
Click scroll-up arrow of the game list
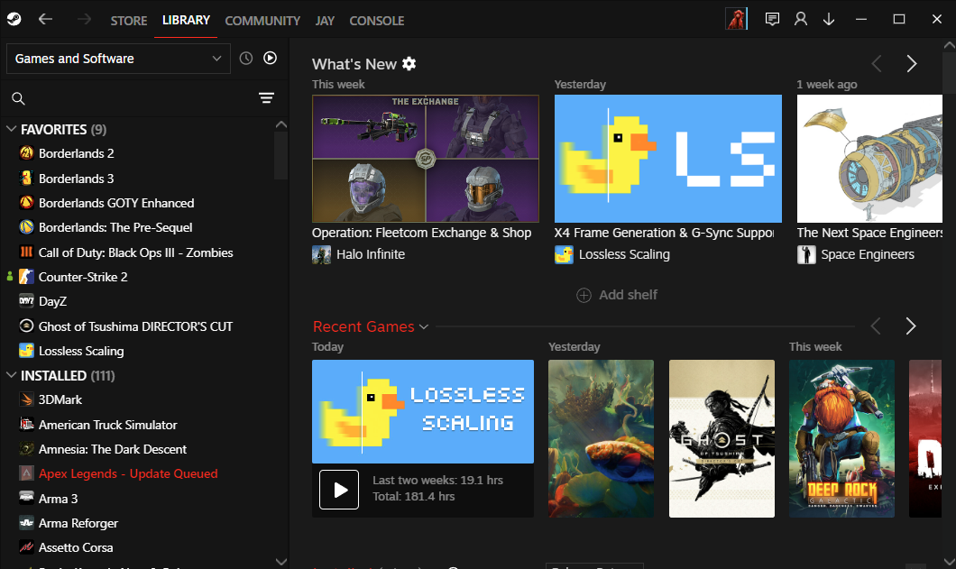281,124
